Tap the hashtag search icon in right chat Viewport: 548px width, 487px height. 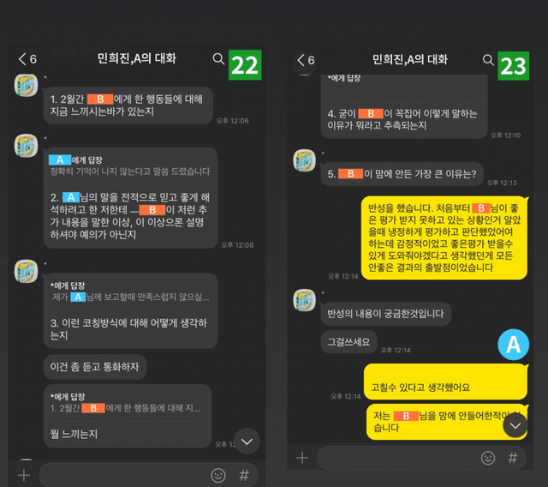512,458
